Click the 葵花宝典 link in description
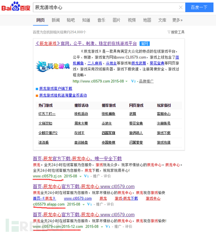The height and width of the screenshot is (234, 216). pyautogui.click(x=157, y=63)
